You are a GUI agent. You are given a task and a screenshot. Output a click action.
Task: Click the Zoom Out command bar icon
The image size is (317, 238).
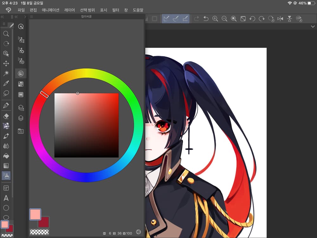click(x=224, y=19)
